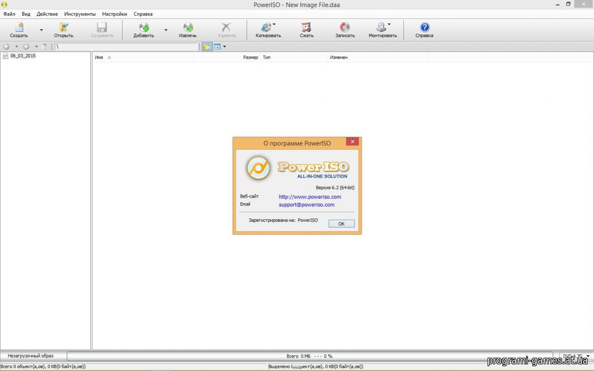Click the Справка (Help) toolbar icon
Viewport: 594px width, 371px height.
tap(424, 30)
